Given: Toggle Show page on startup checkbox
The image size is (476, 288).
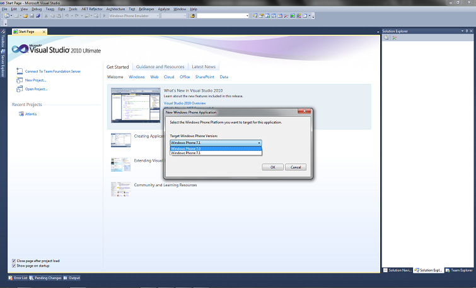Looking at the screenshot, I should pyautogui.click(x=14, y=266).
